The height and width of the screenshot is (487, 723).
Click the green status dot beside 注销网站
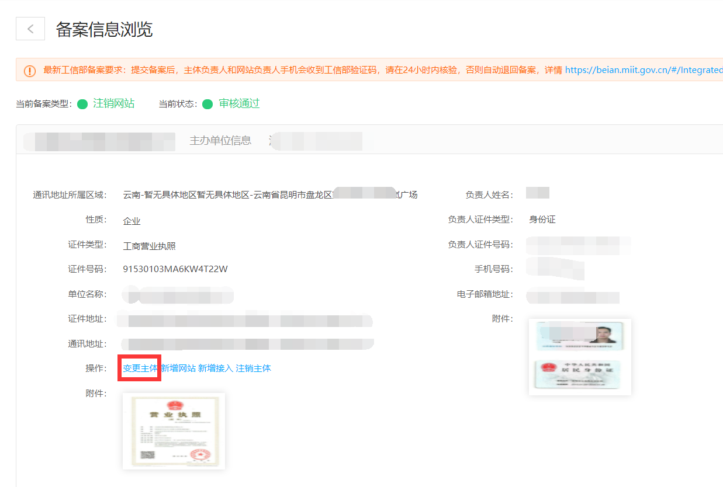(82, 103)
